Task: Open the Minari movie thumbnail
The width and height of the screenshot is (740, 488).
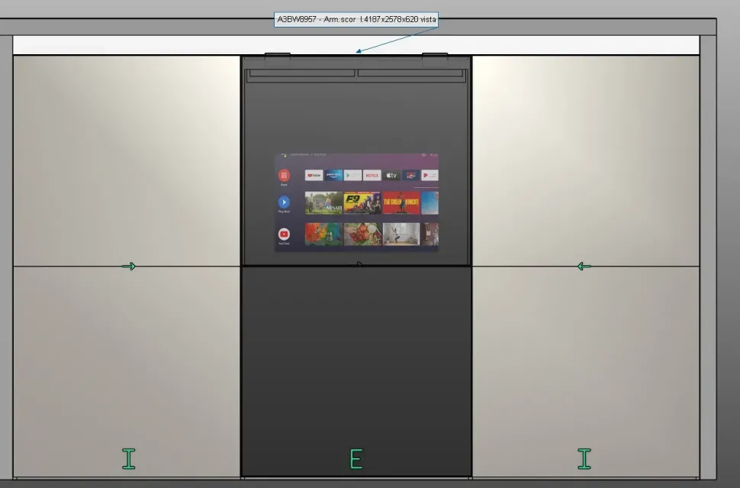Action: (323, 203)
